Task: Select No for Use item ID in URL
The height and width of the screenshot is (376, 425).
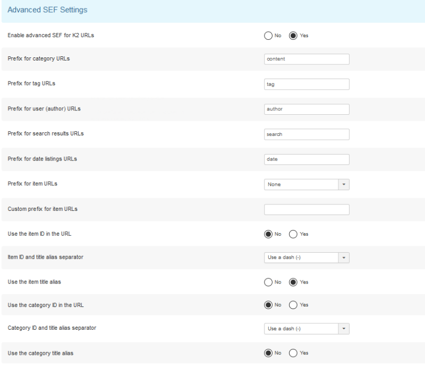Action: pos(268,234)
